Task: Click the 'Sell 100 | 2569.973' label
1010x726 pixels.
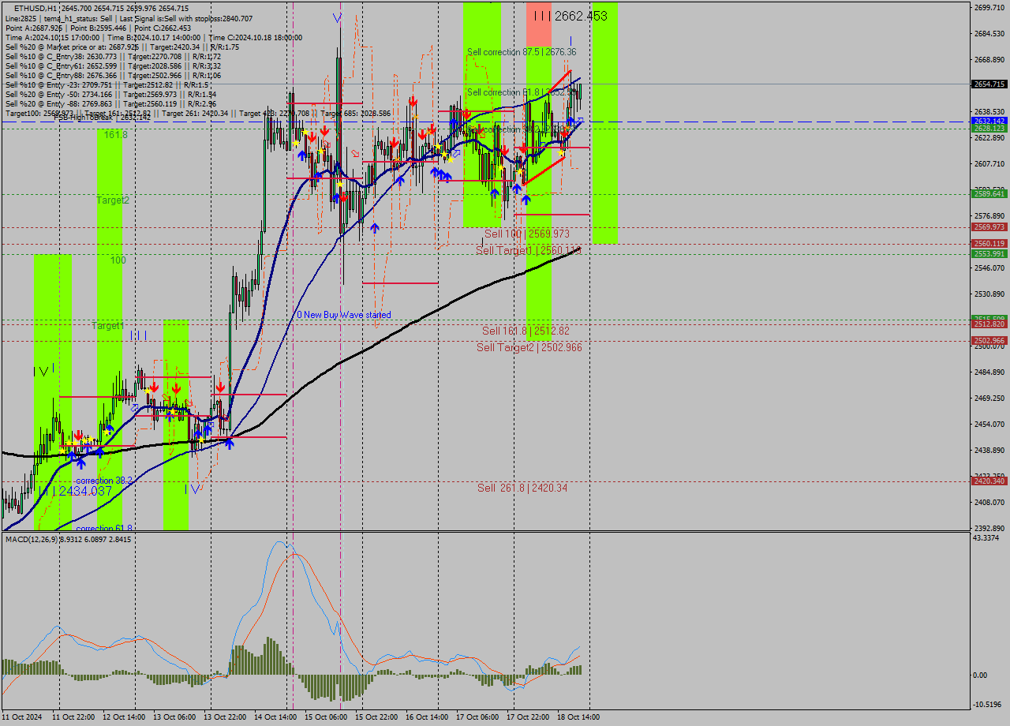Action: click(x=526, y=234)
